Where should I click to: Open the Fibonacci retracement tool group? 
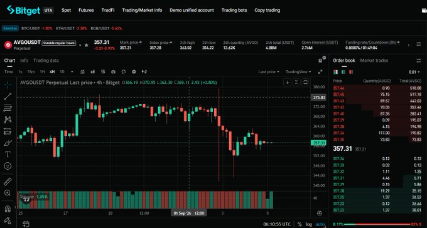(8, 108)
